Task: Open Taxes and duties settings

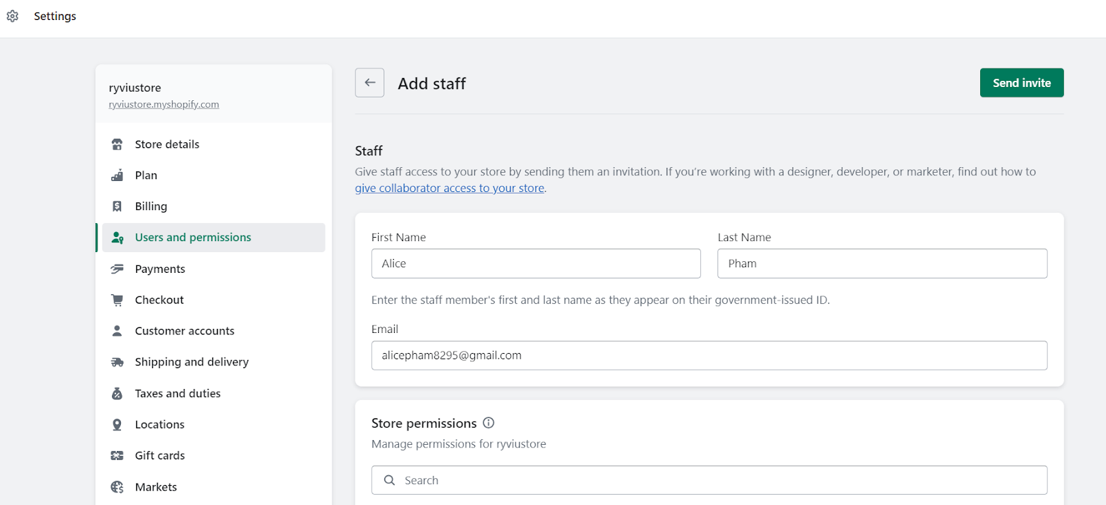Action: pyautogui.click(x=178, y=394)
